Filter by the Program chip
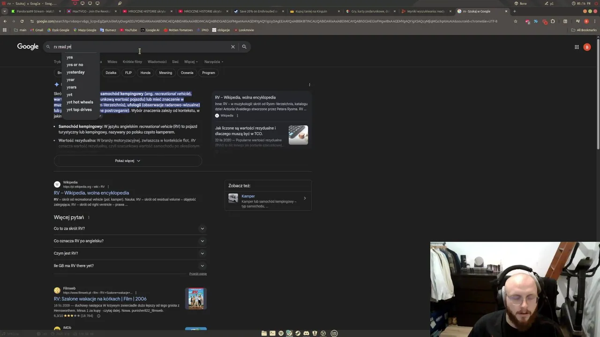 [209, 73]
